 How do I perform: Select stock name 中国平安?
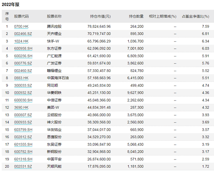54,159
